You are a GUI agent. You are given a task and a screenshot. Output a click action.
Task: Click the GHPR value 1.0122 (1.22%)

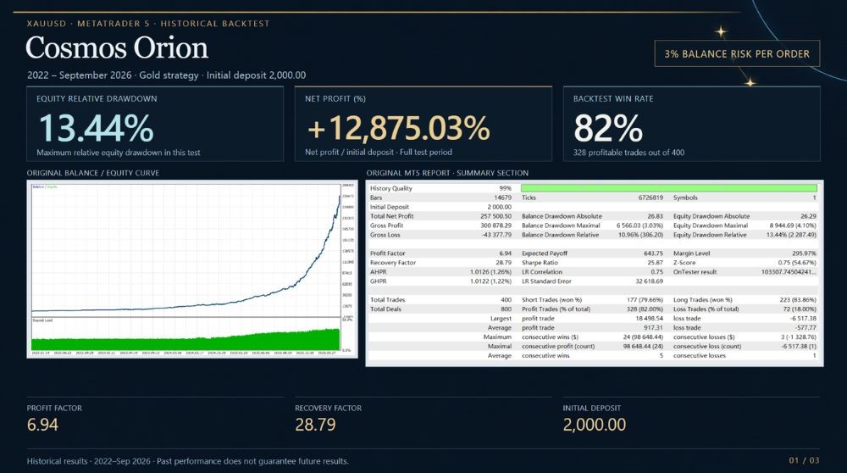click(490, 281)
